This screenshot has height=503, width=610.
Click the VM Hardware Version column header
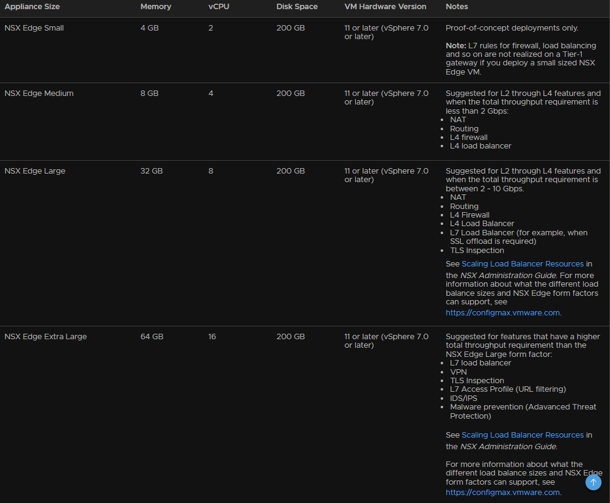385,7
